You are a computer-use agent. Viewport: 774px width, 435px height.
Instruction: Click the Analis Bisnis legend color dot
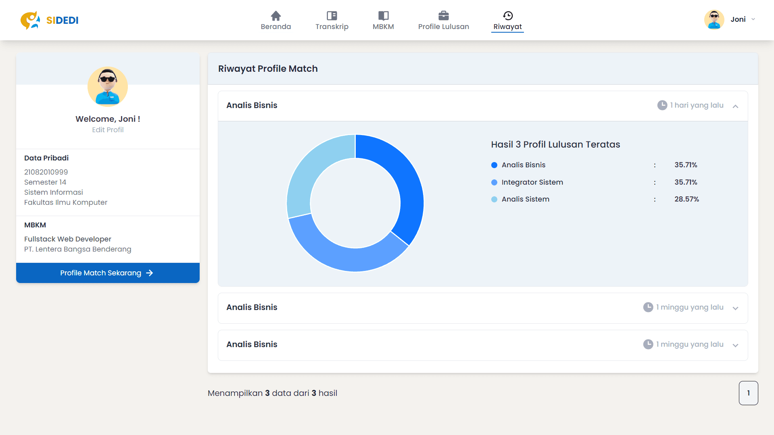[x=494, y=165]
